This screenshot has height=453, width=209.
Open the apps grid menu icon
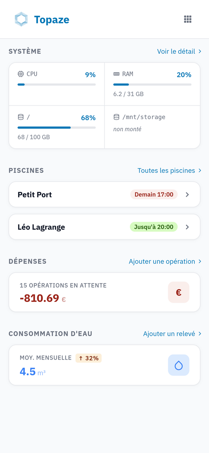click(188, 19)
